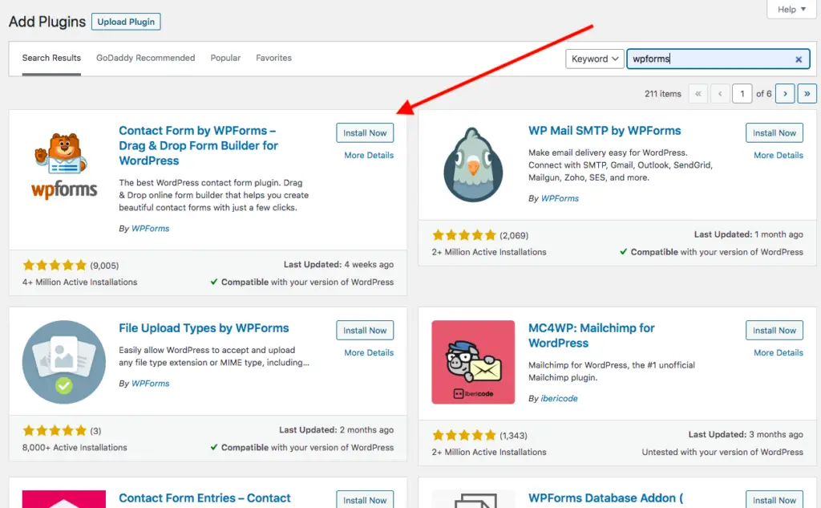
Task: Click 'Untested with your version of WordPress' text
Action: tap(722, 452)
